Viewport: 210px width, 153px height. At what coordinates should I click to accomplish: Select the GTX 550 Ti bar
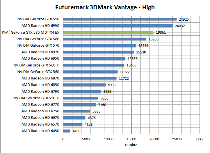pos(81,98)
